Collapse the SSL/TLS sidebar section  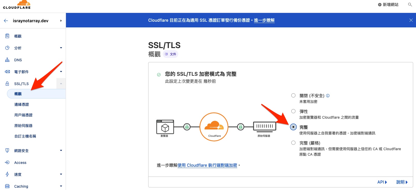[61, 83]
